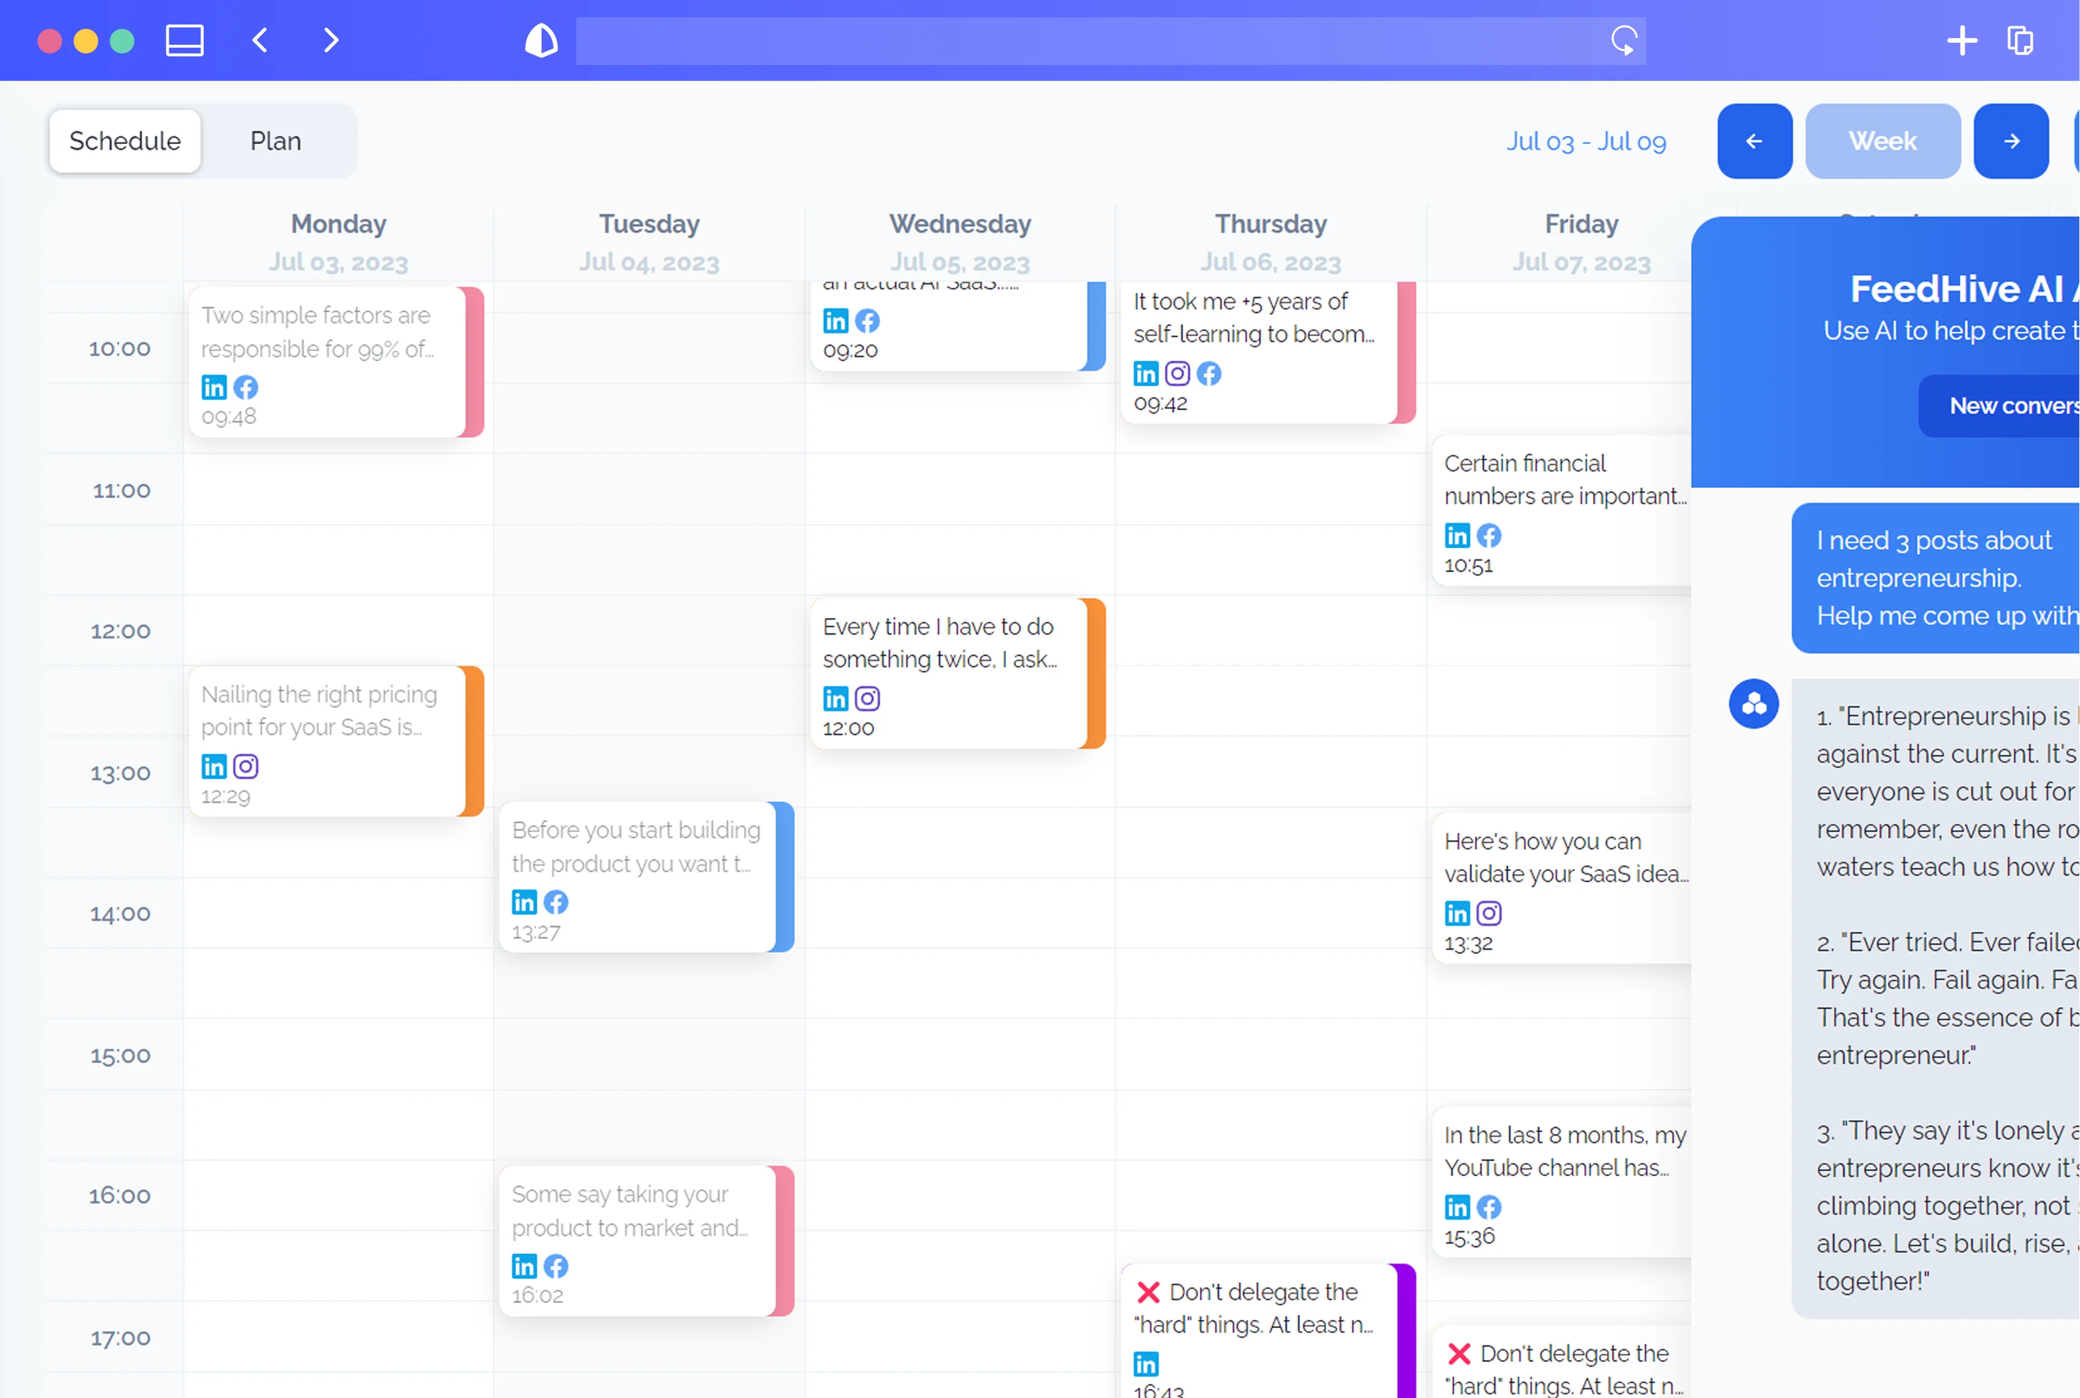This screenshot has height=1398, width=2080.
Task: Click Facebook icon on 'Before you start building' post
Action: (556, 903)
